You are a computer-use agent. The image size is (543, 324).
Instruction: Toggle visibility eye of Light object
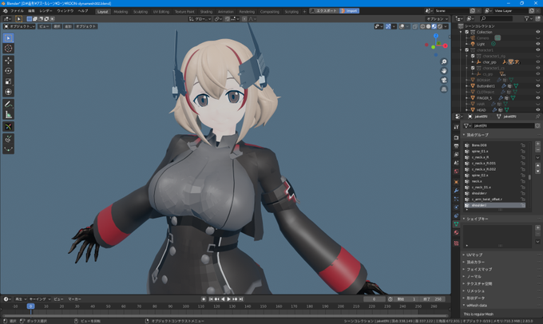pos(537,44)
